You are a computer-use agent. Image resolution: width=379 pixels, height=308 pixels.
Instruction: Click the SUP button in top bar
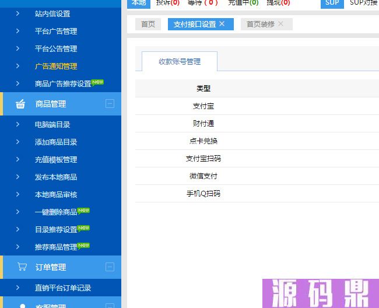click(332, 3)
